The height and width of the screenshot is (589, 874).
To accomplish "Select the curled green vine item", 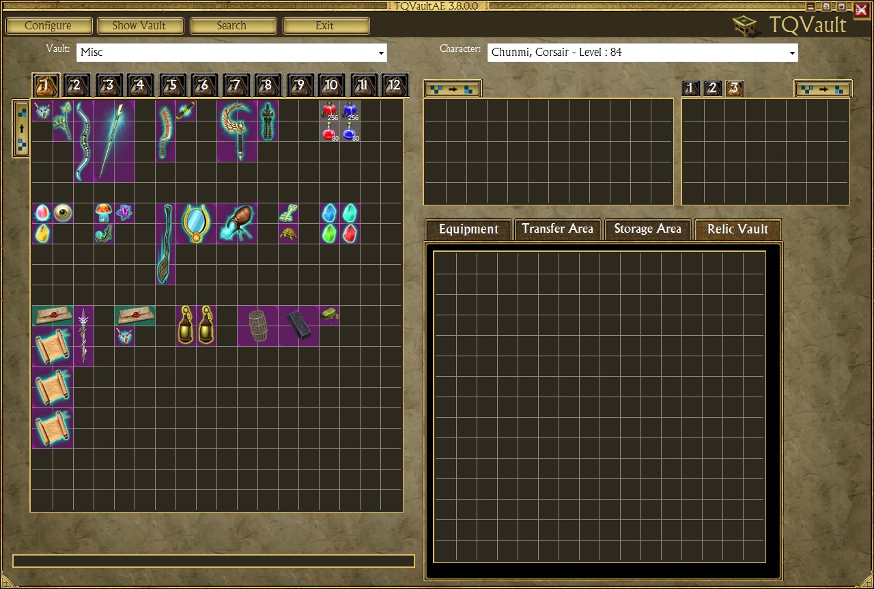I will tap(104, 233).
